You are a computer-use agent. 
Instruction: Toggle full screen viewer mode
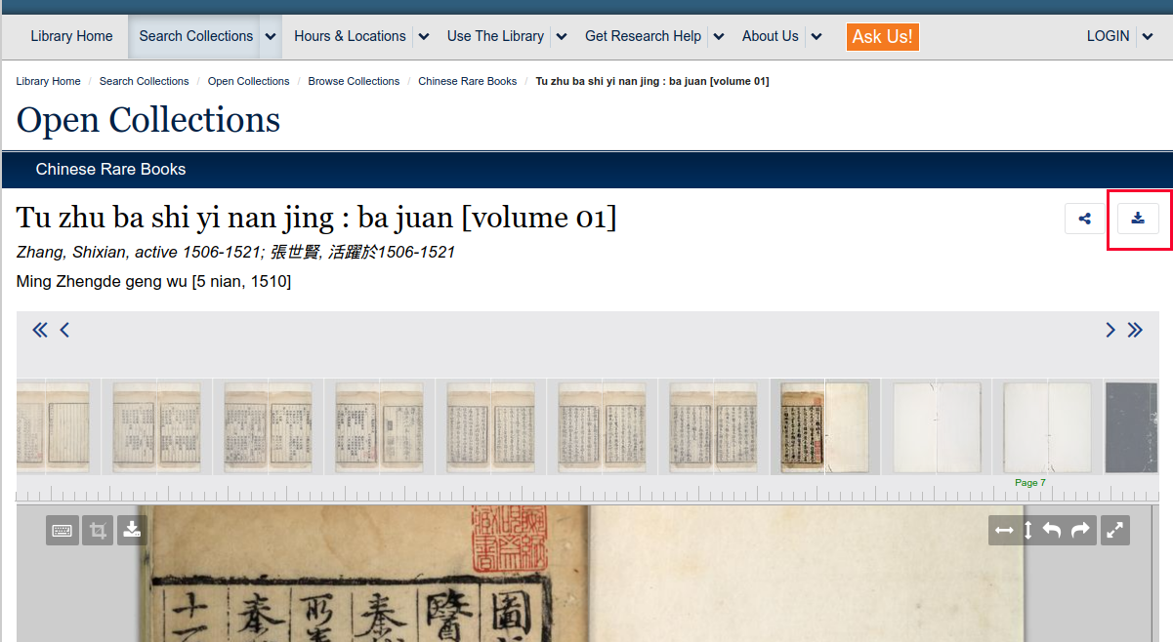tap(1115, 530)
